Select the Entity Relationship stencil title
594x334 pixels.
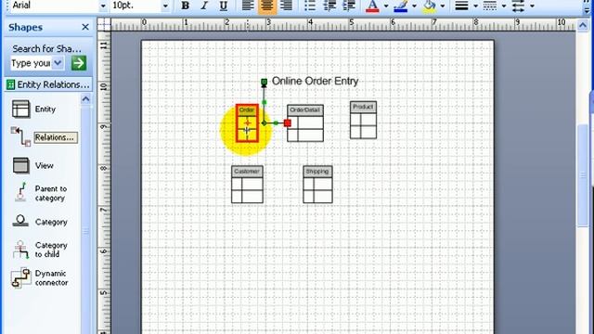(x=48, y=84)
